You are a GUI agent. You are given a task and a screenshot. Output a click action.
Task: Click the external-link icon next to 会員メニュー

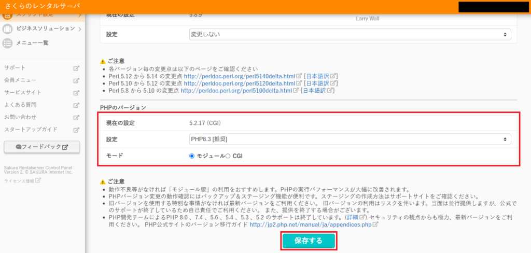[77, 80]
